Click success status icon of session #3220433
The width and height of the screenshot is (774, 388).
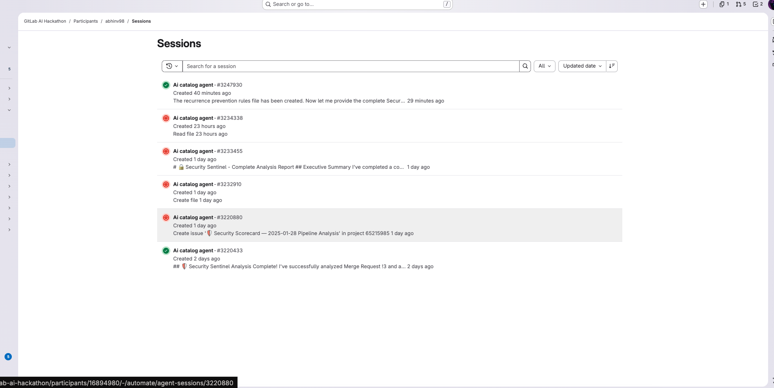coord(166,250)
